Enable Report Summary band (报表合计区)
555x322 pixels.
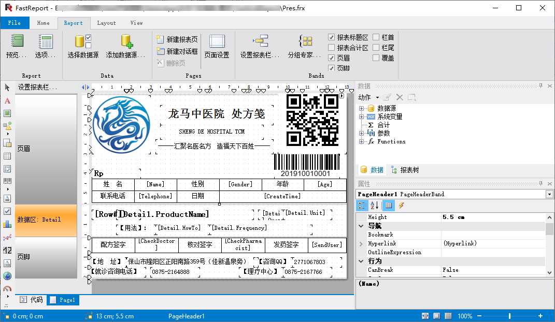tap(331, 47)
